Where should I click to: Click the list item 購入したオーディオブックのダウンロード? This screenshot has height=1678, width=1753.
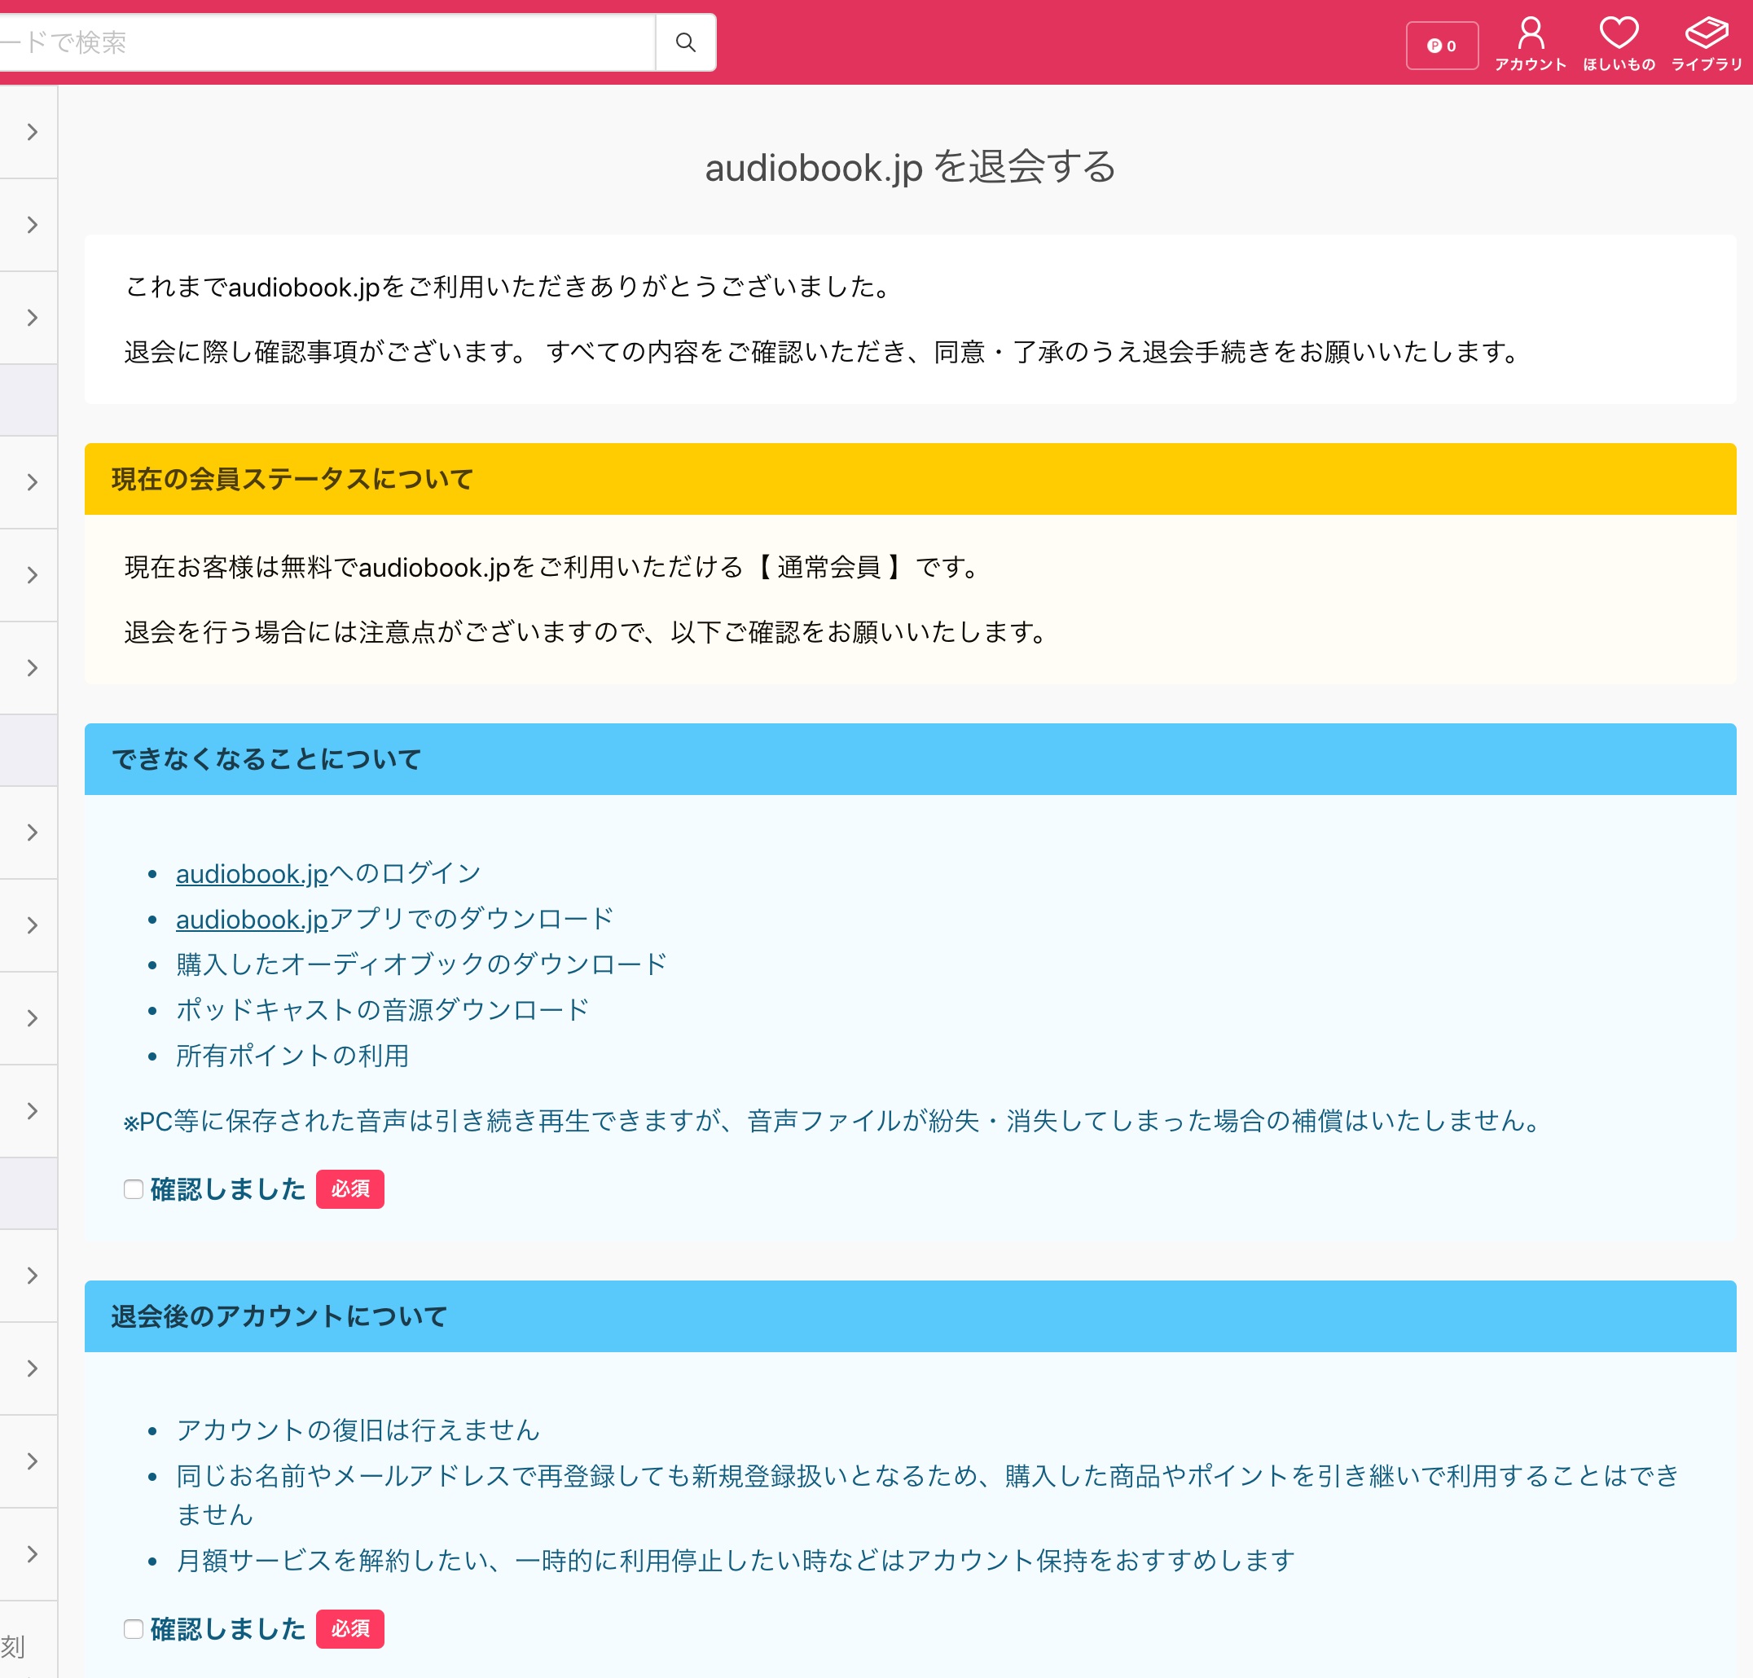421,964
